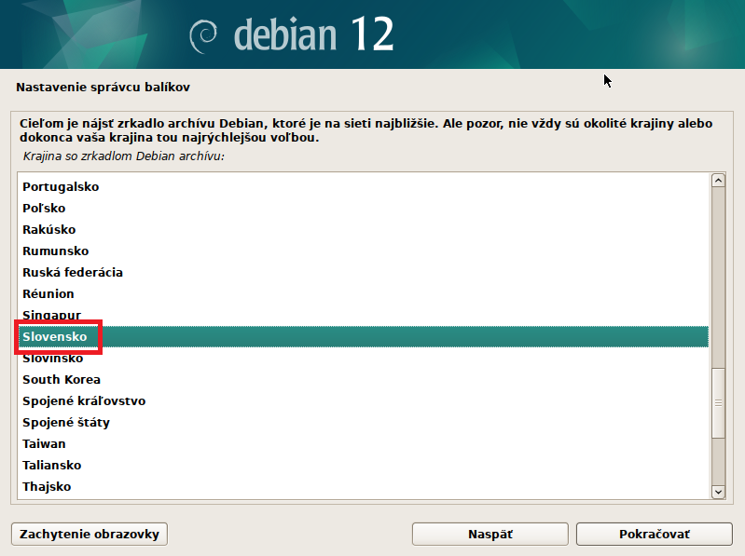Go back with the Naspäť button
Screen dimensions: 745x556
click(x=490, y=535)
